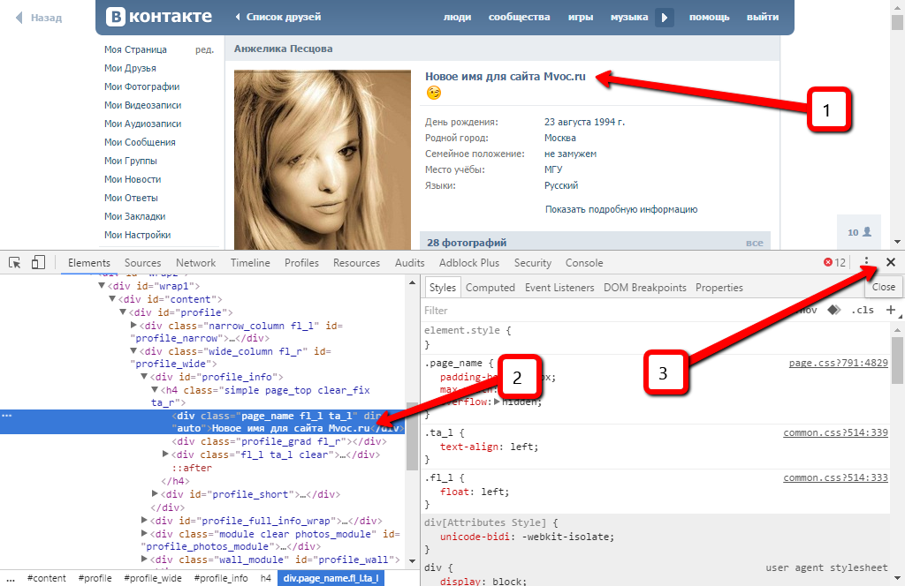Collapse the div id="profile" node
Viewport: 905px width, 586px height.
123,312
